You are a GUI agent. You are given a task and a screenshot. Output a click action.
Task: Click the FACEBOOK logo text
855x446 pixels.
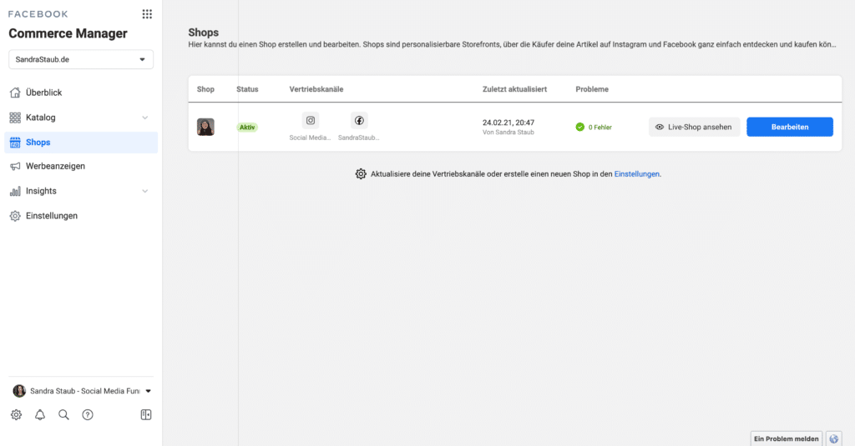click(38, 14)
